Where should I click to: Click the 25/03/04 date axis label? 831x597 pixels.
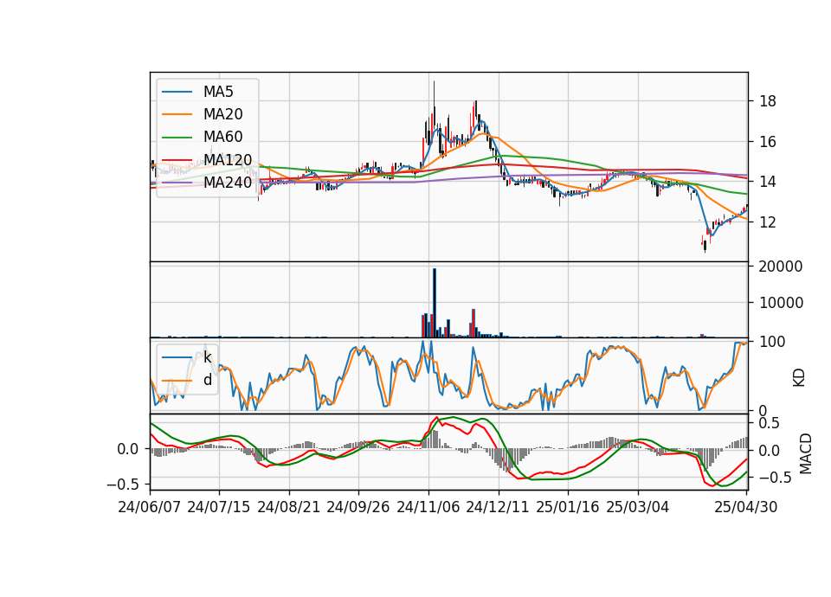tap(638, 507)
